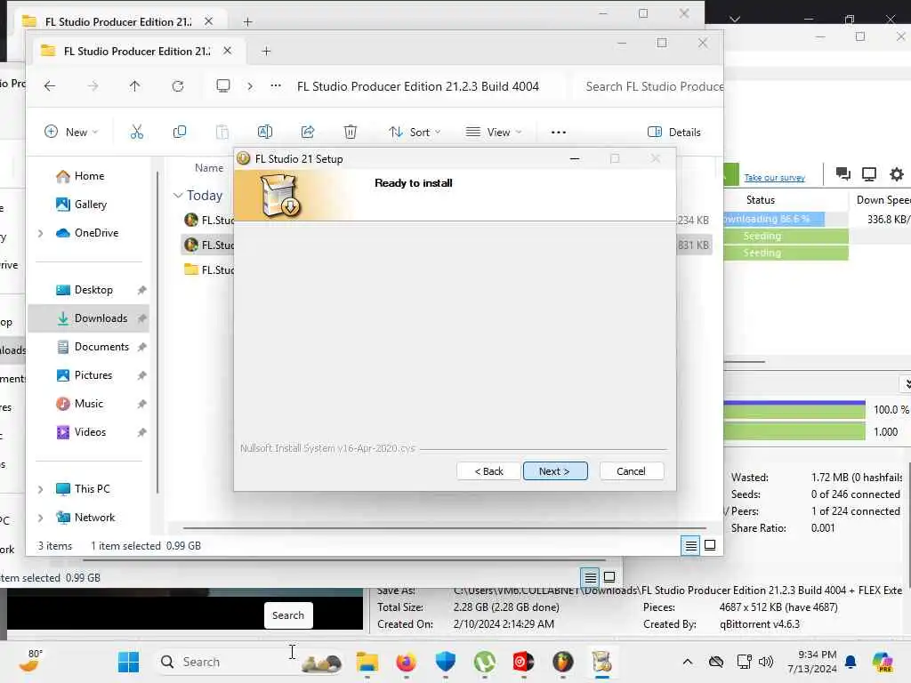
Task: Select Home in Explorer sidebar
Action: point(89,176)
